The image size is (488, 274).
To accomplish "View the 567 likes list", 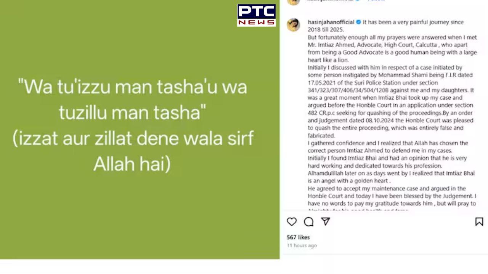I will pyautogui.click(x=298, y=237).
